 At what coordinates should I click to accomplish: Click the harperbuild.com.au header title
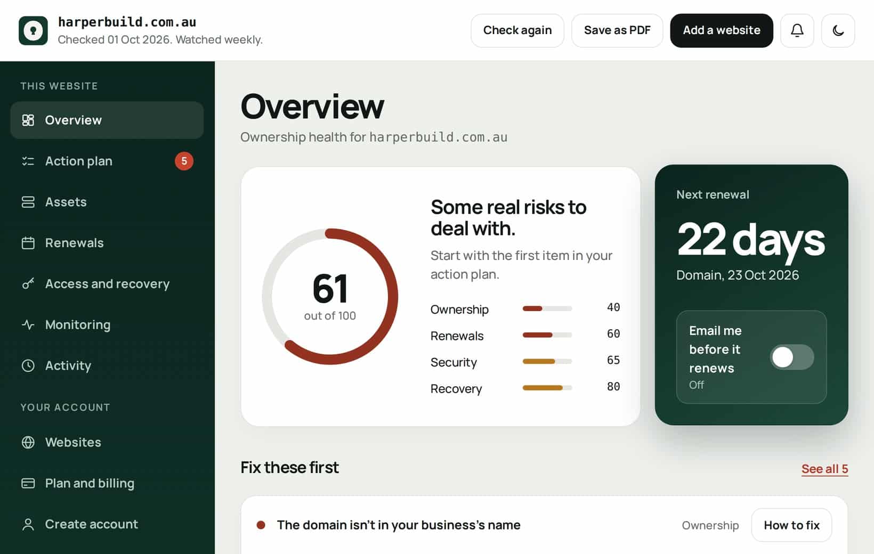(x=127, y=22)
